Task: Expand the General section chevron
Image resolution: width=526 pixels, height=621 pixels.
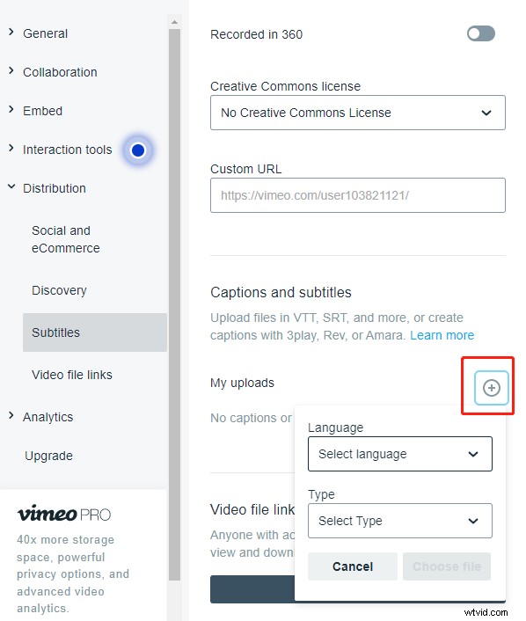Action: 11,33
